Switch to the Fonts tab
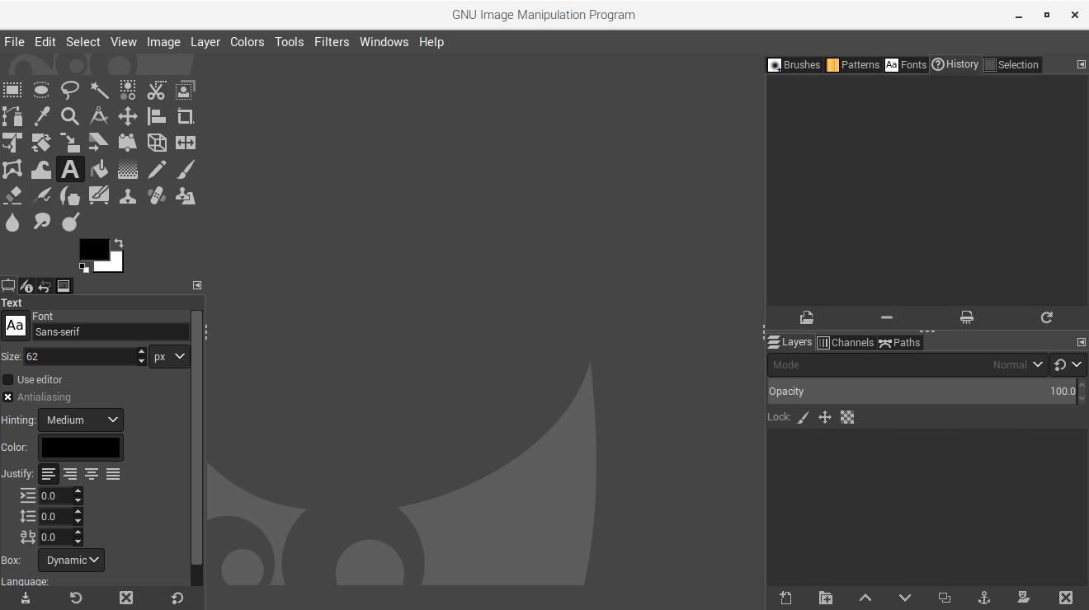The image size is (1089, 610). [x=906, y=64]
